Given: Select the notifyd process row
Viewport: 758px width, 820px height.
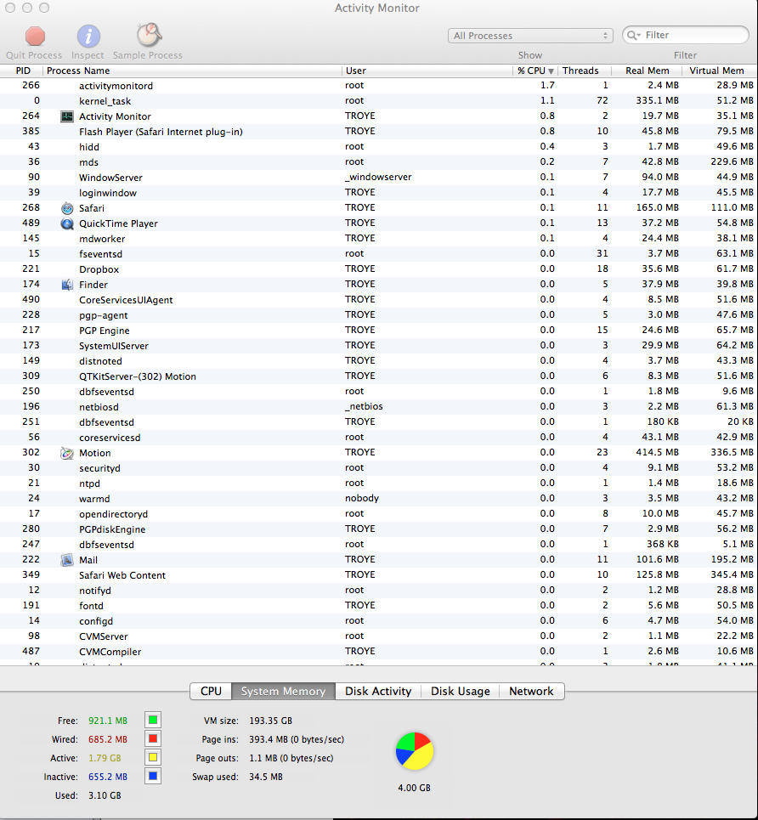Looking at the screenshot, I should [x=379, y=591].
